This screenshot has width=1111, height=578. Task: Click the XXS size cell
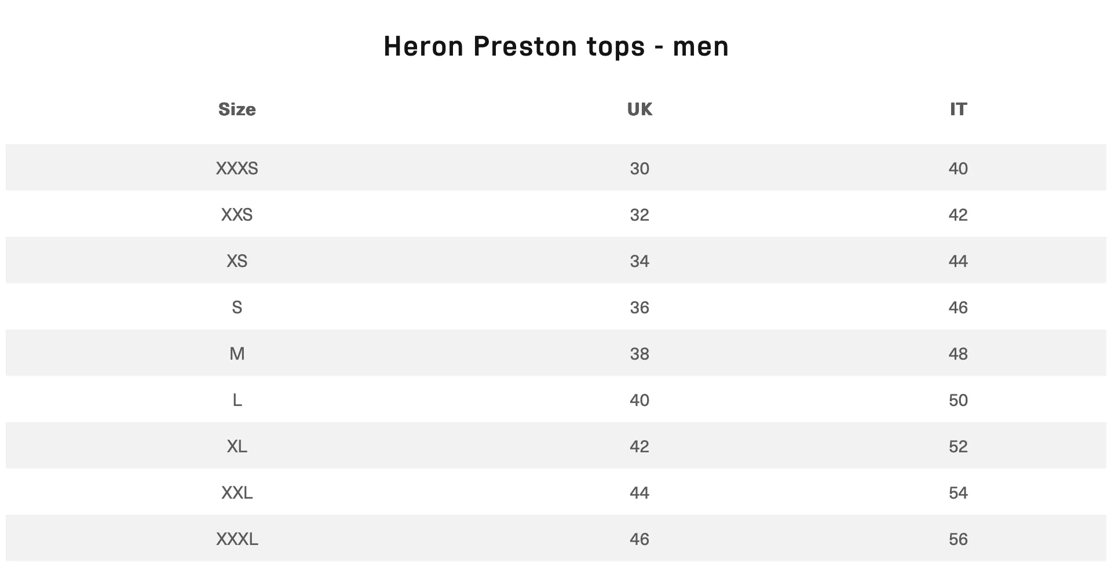237,215
